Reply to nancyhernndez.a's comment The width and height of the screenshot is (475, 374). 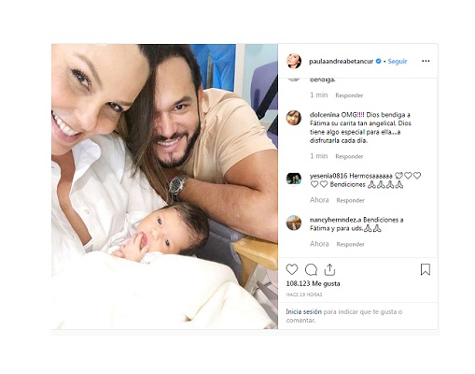[350, 244]
